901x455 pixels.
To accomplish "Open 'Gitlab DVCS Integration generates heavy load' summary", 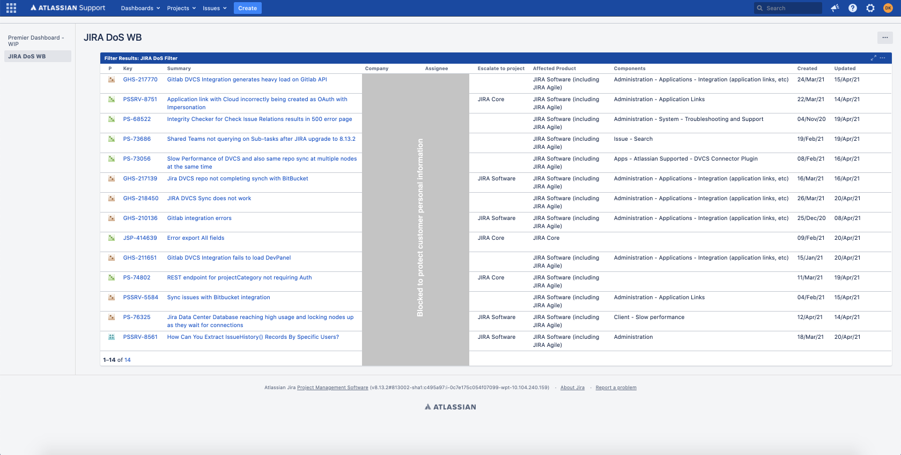I will tap(247, 79).
